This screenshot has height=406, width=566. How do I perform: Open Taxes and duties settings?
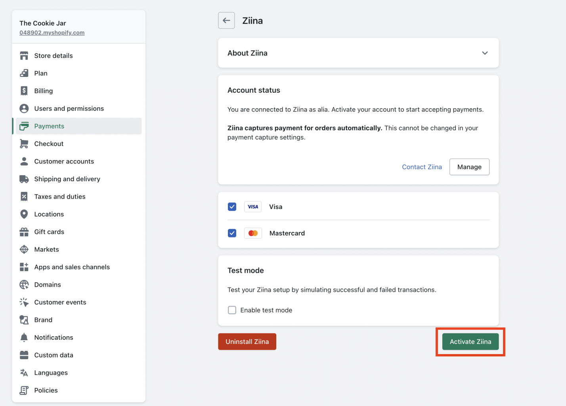[x=78, y=197]
